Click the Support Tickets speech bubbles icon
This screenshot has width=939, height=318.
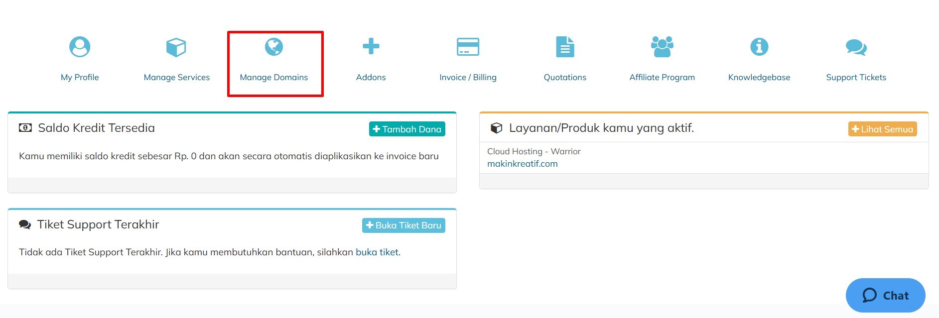[x=856, y=47]
